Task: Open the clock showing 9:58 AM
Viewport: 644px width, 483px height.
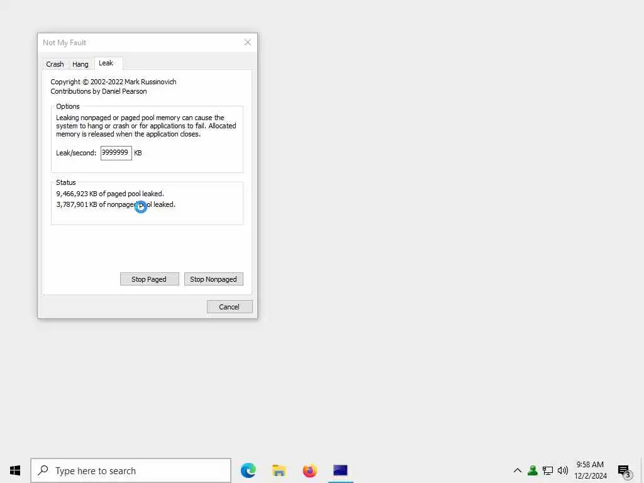Action: 590,470
